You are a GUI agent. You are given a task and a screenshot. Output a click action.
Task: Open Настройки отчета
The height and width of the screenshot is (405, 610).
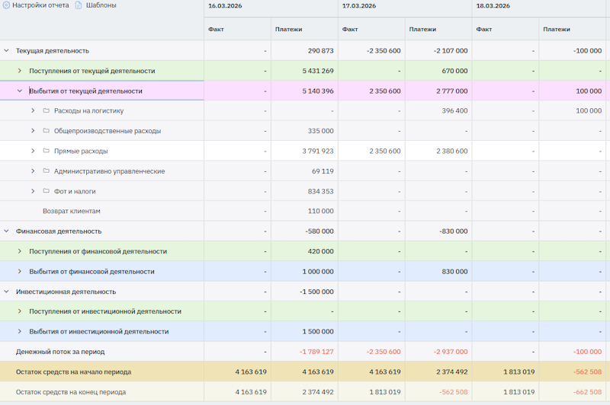pyautogui.click(x=40, y=5)
